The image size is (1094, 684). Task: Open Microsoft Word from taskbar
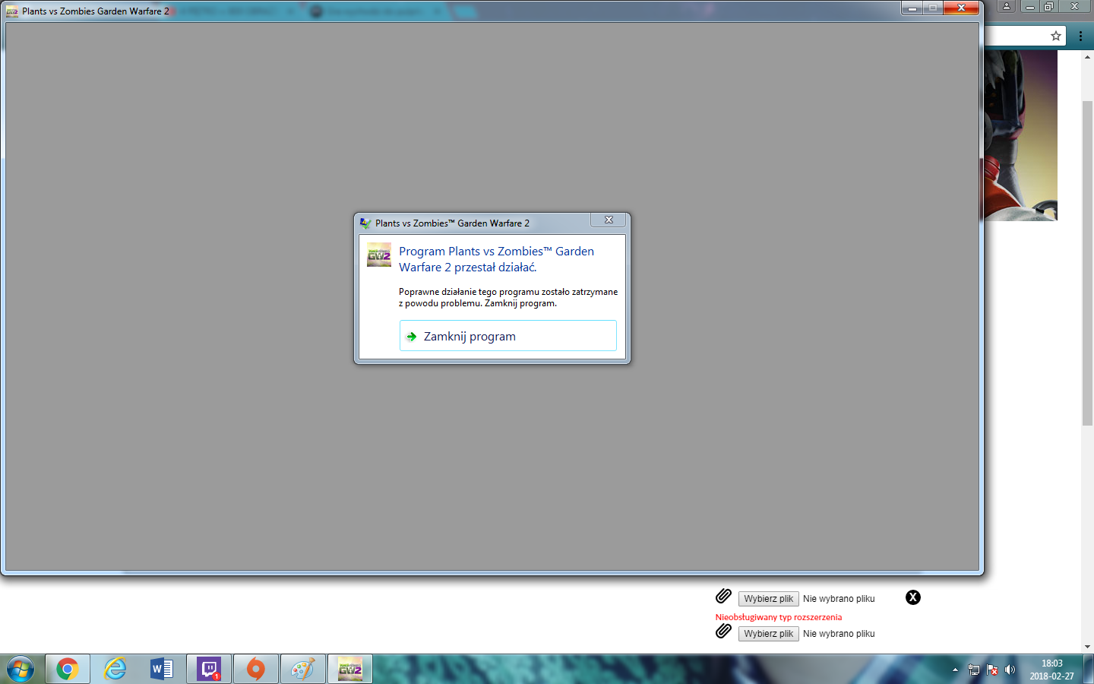point(162,670)
